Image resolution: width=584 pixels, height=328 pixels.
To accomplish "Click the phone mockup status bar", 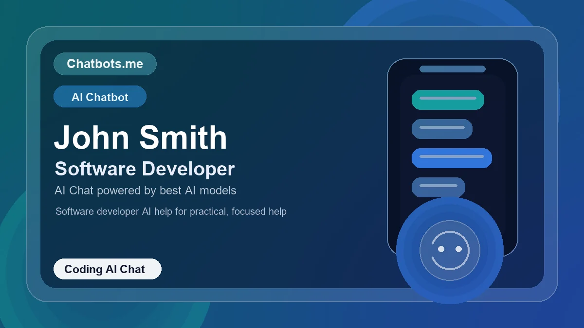I will 452,69.
